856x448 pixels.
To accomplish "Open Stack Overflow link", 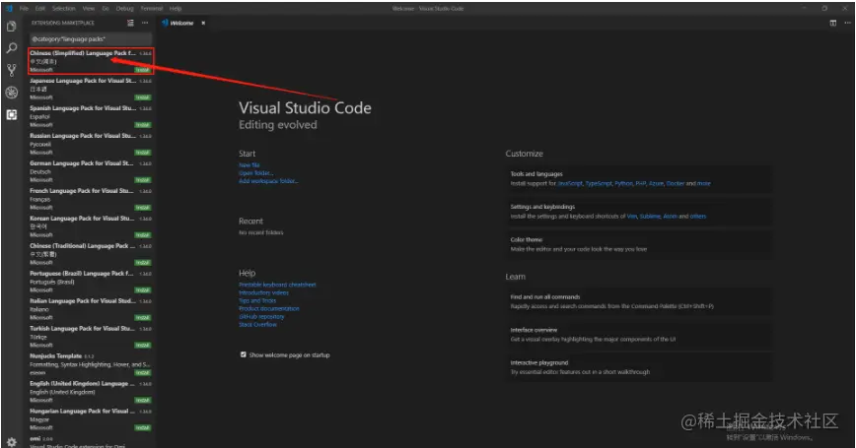I will [x=257, y=324].
